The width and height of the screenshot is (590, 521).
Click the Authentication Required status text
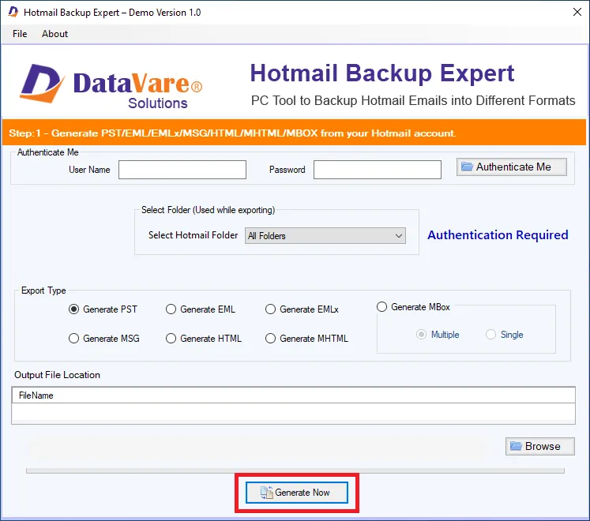pyautogui.click(x=498, y=235)
